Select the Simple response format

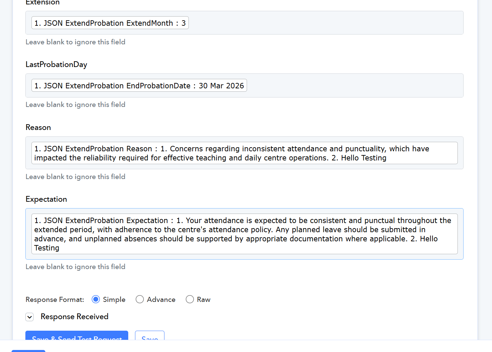96,300
